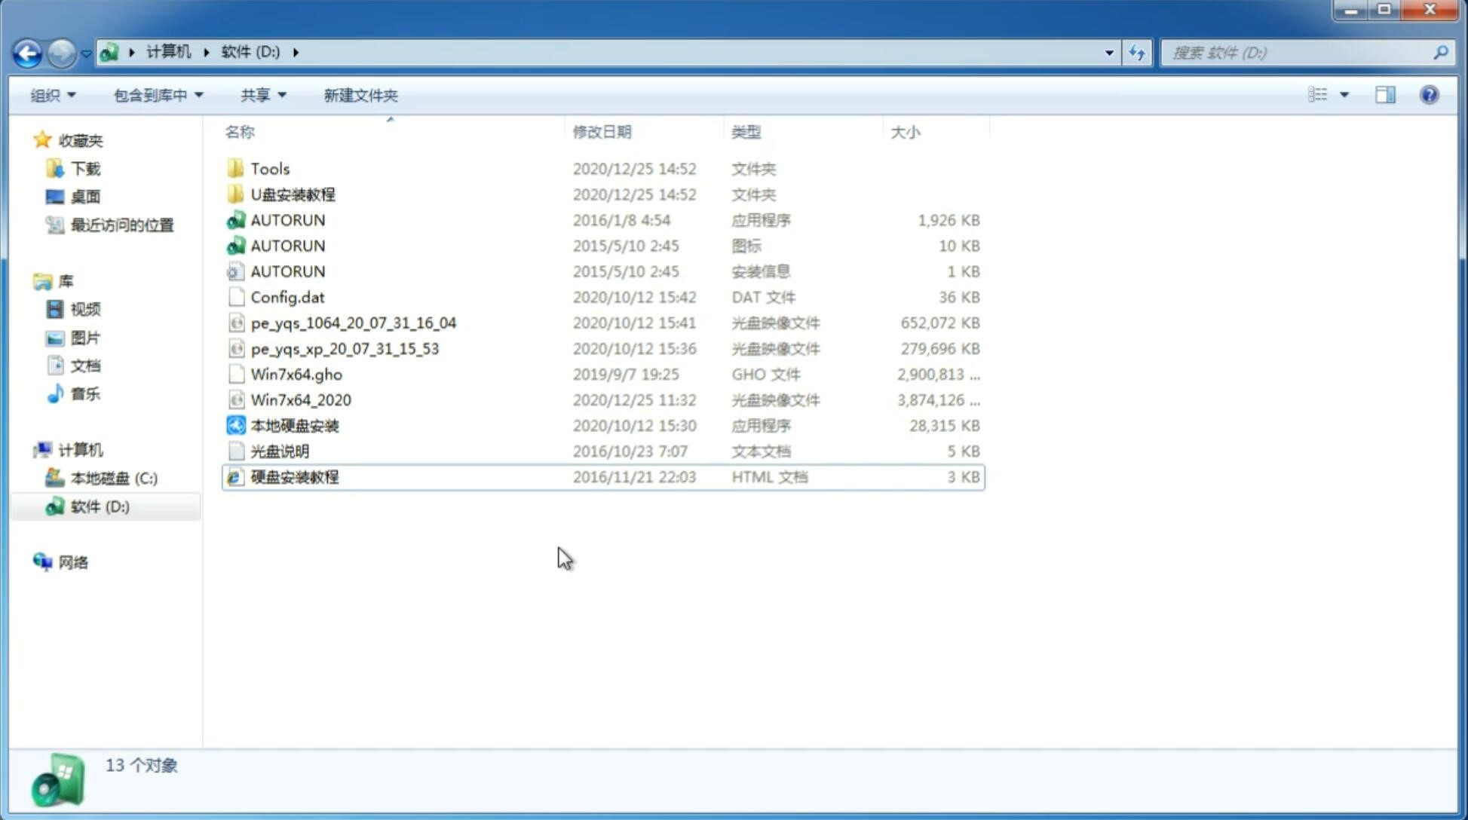Open Win7x64.gho ghost file

(x=296, y=374)
